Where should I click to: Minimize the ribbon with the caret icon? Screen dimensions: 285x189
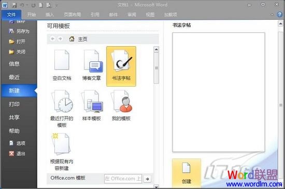click(x=272, y=15)
